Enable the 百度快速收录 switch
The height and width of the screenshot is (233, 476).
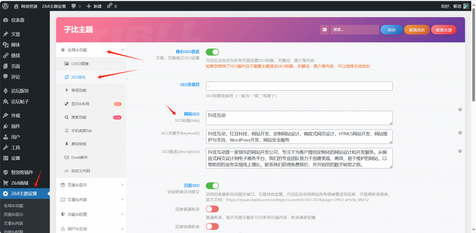click(x=212, y=226)
